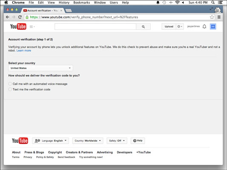Open the Users menu

pyautogui.click(x=114, y=3)
